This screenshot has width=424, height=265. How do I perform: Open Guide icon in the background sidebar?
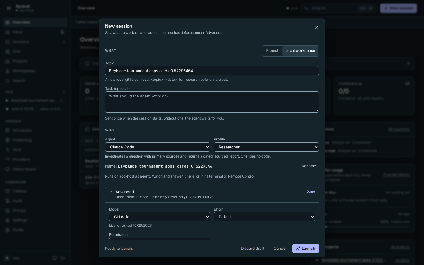point(8,230)
